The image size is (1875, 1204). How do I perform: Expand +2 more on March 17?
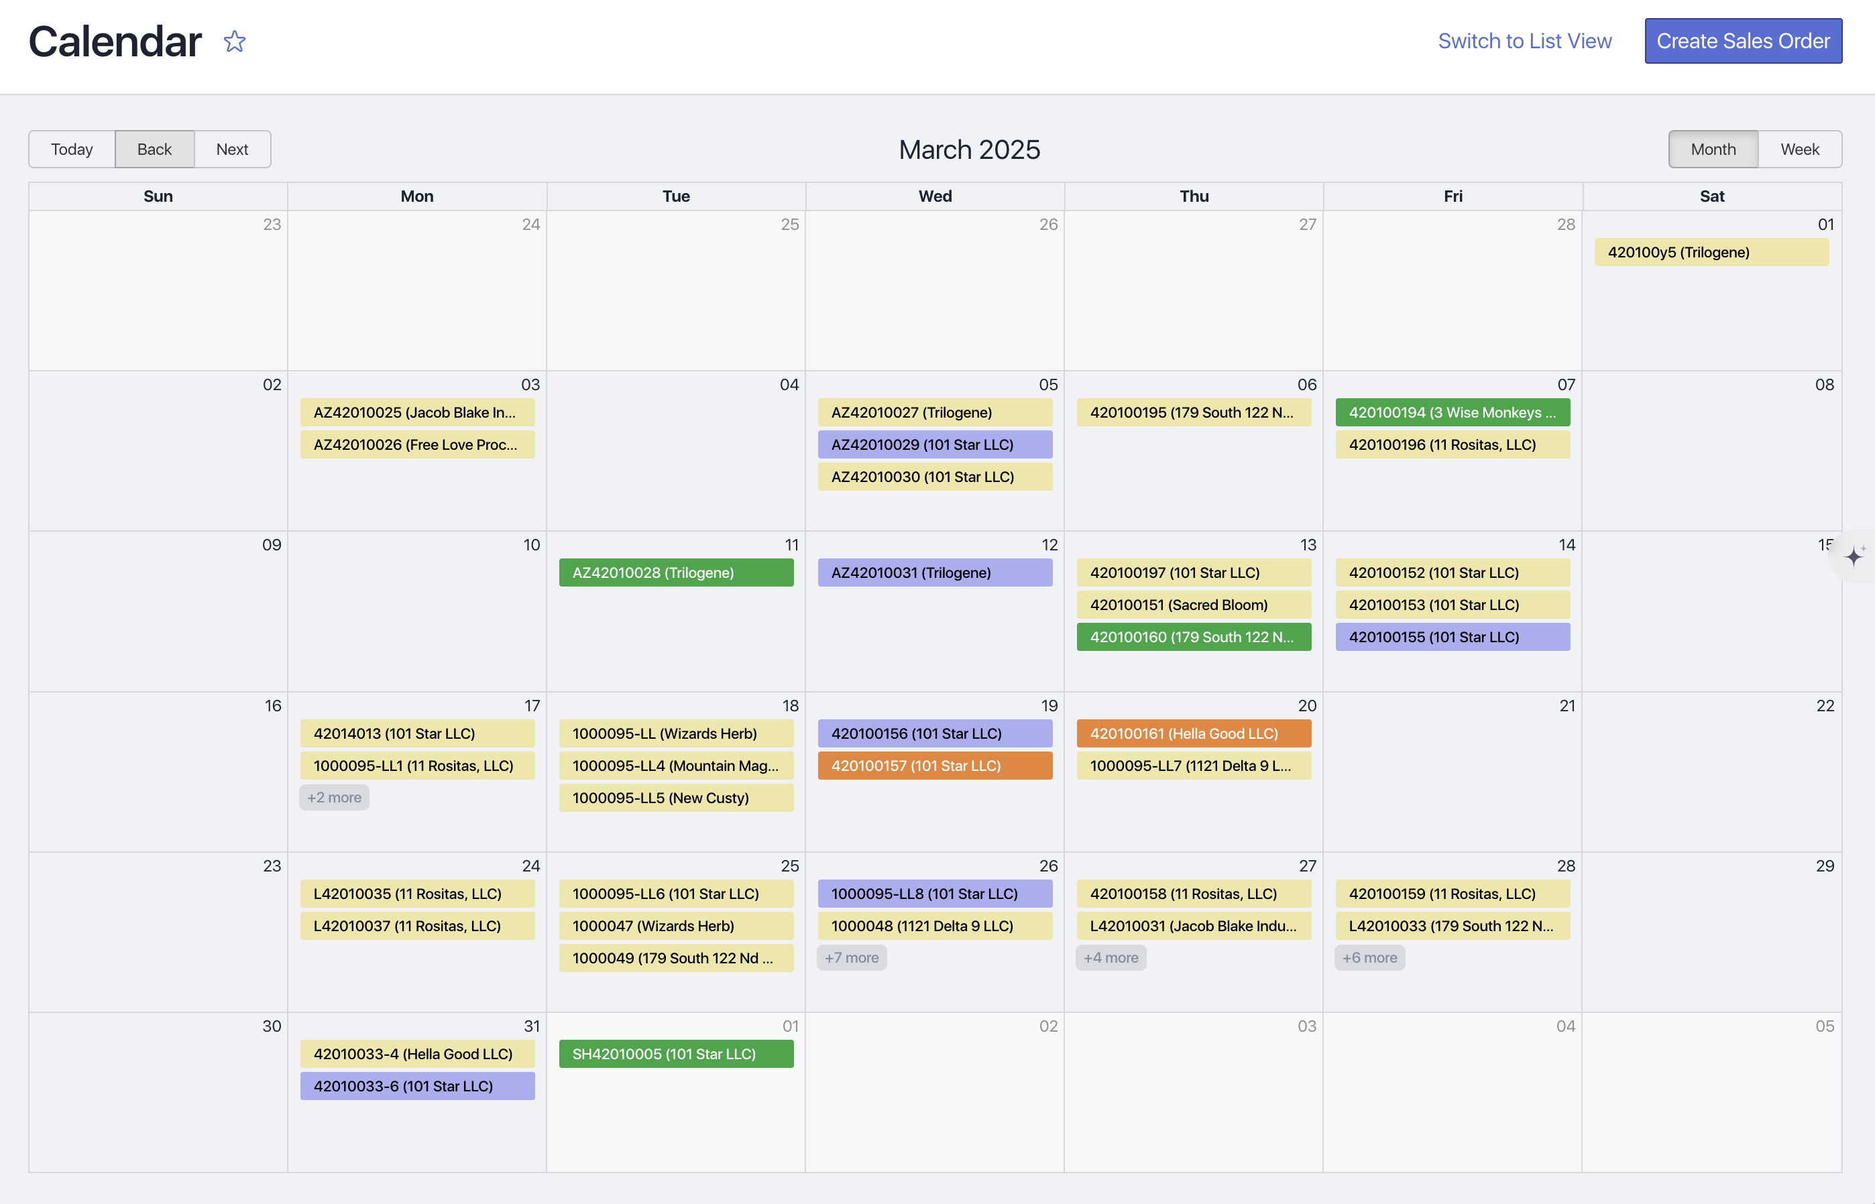click(x=334, y=798)
